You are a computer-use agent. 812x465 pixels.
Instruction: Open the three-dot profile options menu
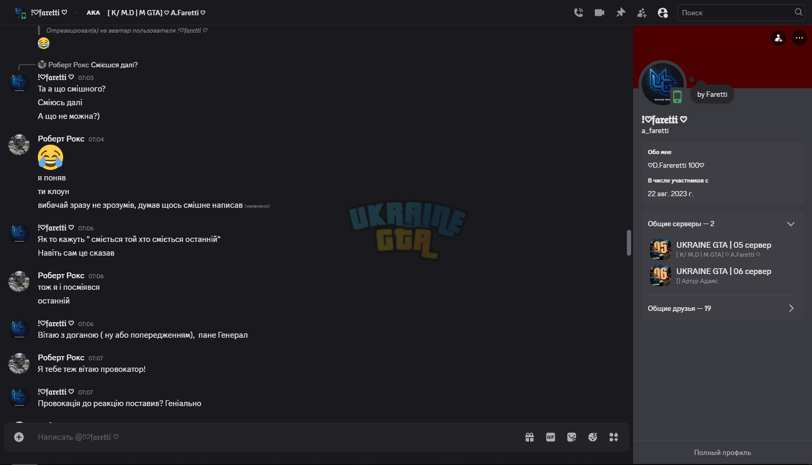click(799, 38)
